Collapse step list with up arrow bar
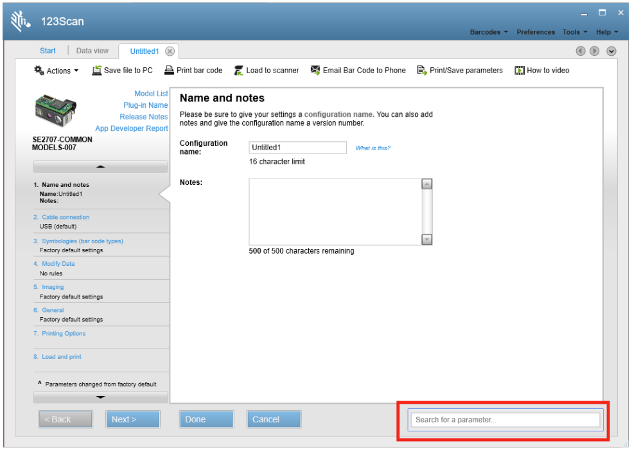The image size is (632, 450). pos(101,166)
